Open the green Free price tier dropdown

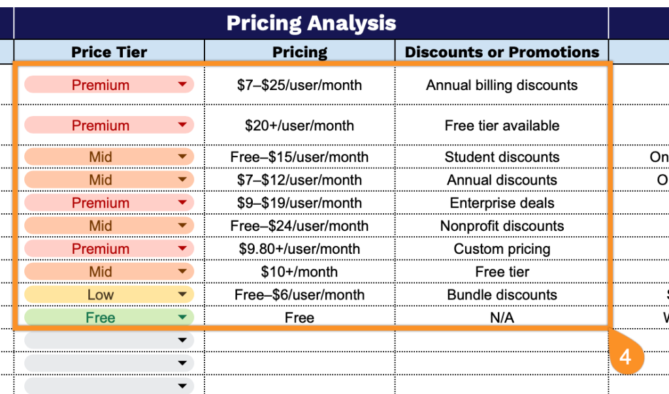pyautogui.click(x=182, y=318)
